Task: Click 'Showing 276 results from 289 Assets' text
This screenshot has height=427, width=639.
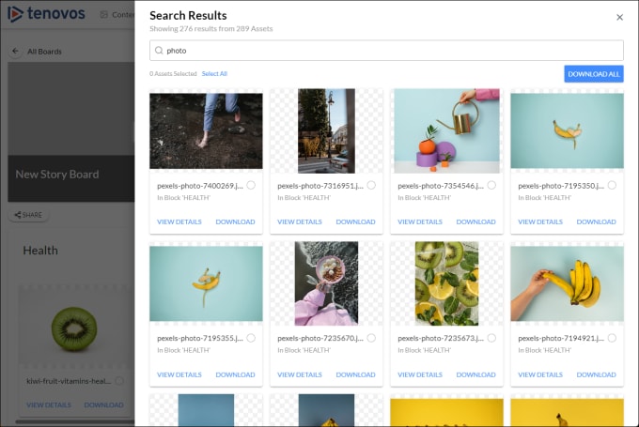Action: (211, 29)
